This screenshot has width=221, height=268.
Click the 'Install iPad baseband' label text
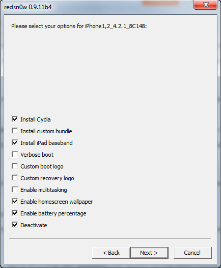point(46,143)
